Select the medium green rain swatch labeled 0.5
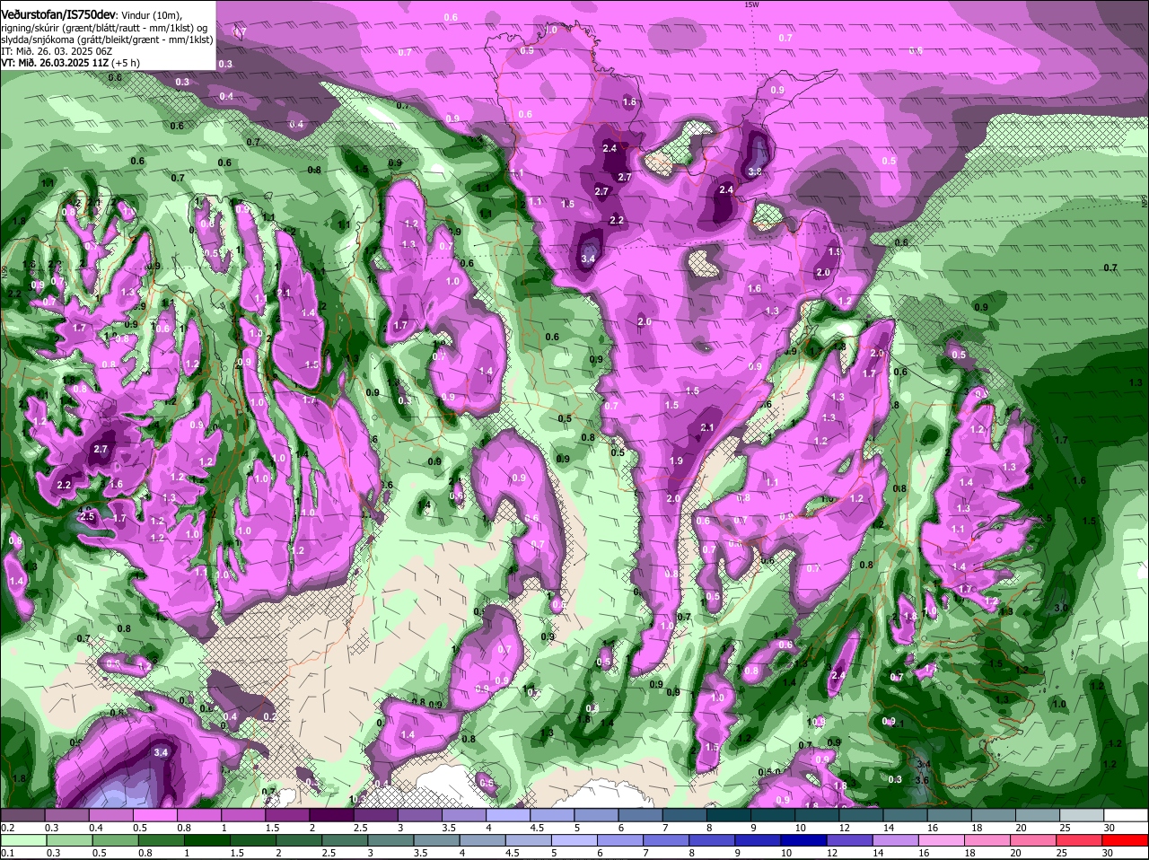The height and width of the screenshot is (860, 1149). [x=114, y=839]
